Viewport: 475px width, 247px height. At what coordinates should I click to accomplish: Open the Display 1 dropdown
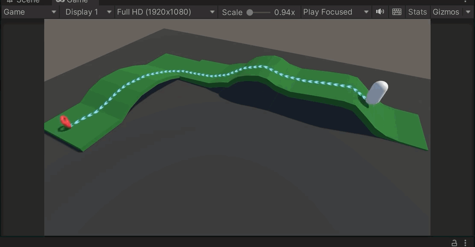tap(87, 12)
